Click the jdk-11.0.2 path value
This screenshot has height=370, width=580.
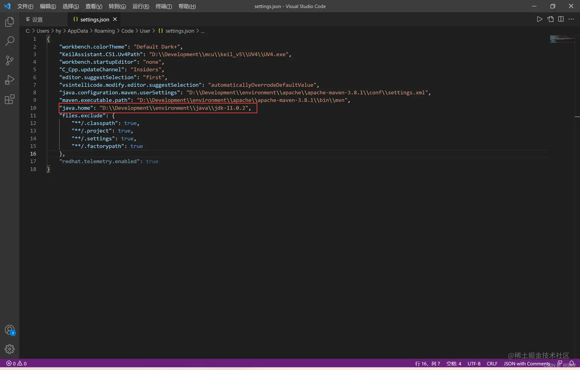(174, 108)
